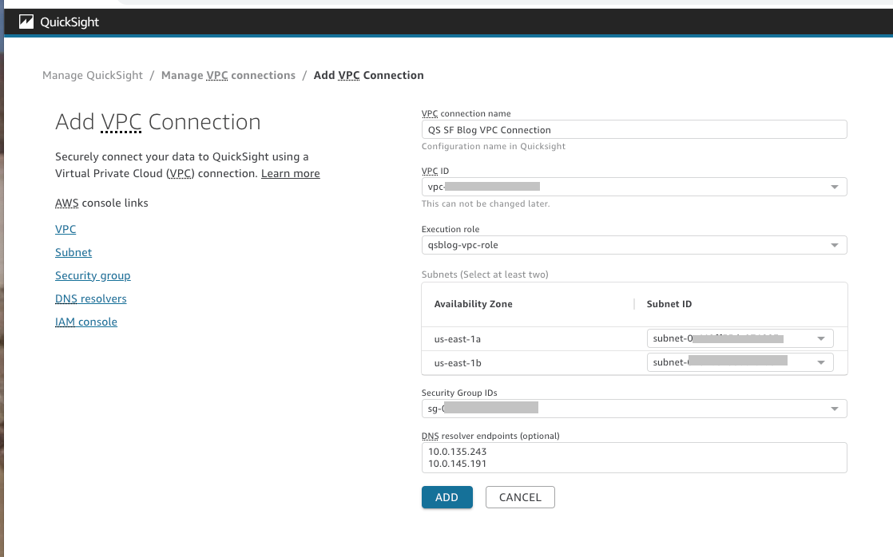
Task: Click the QuickSight logo icon
Action: pos(26,22)
